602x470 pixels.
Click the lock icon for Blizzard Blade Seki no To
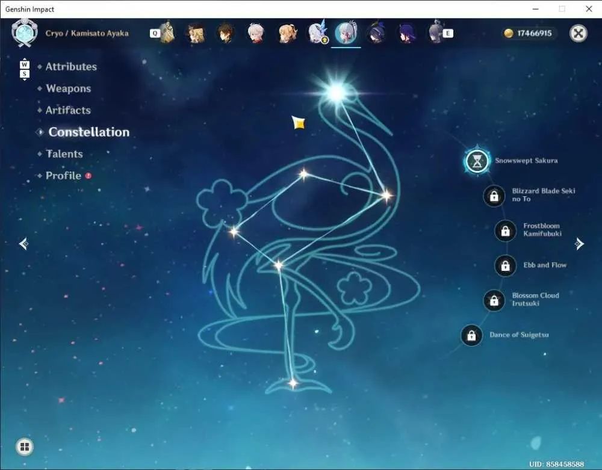point(494,196)
